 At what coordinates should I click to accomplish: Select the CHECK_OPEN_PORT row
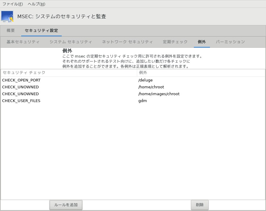pyautogui.click(x=133, y=80)
